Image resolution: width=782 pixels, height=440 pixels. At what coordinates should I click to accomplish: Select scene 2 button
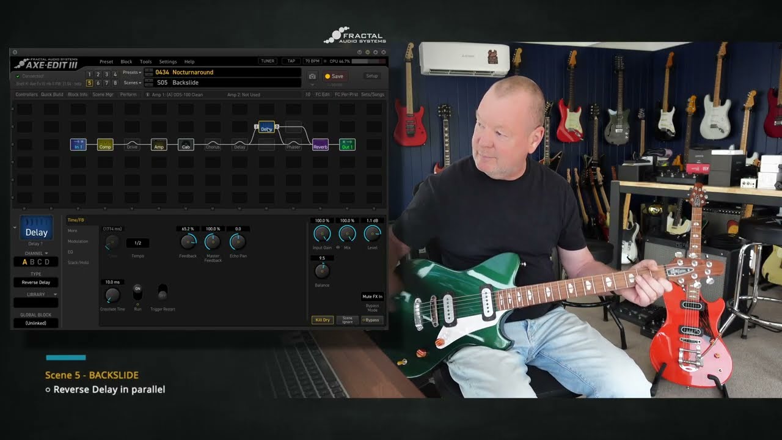tap(98, 74)
